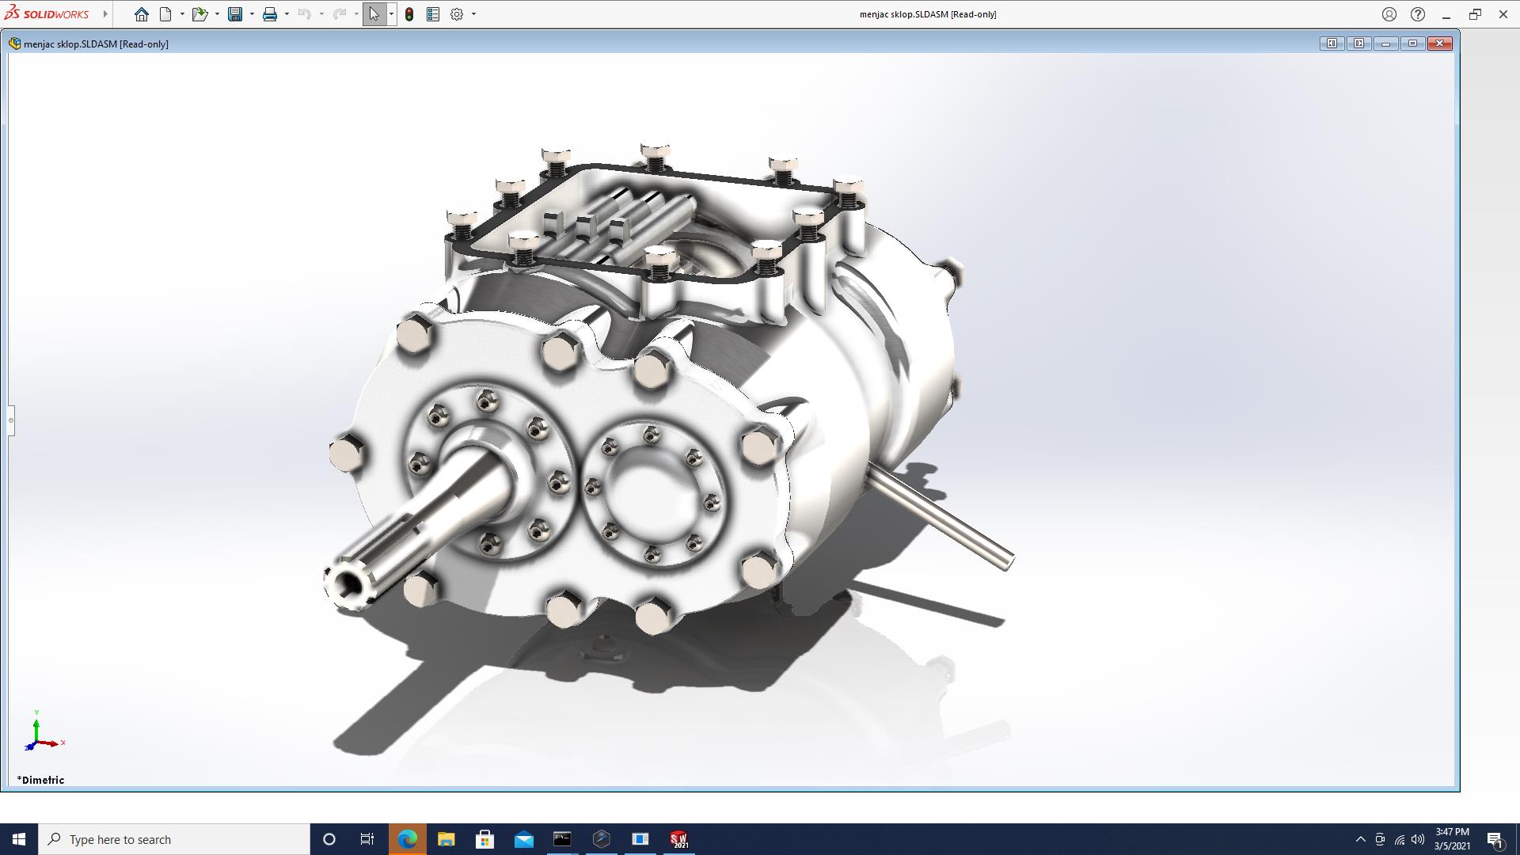This screenshot has height=855, width=1520.
Task: Open File Explorer from taskbar
Action: pyautogui.click(x=446, y=839)
